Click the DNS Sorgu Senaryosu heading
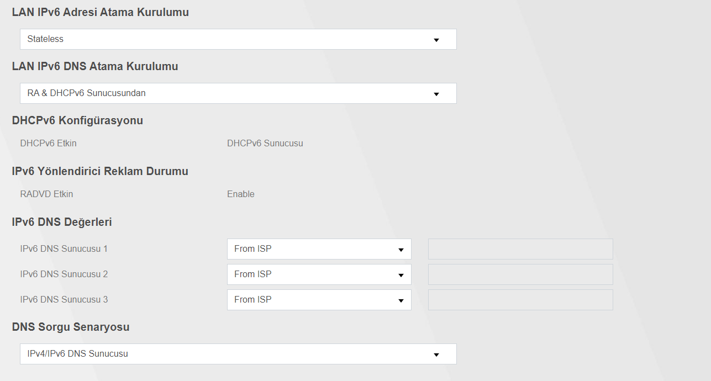 coord(71,327)
